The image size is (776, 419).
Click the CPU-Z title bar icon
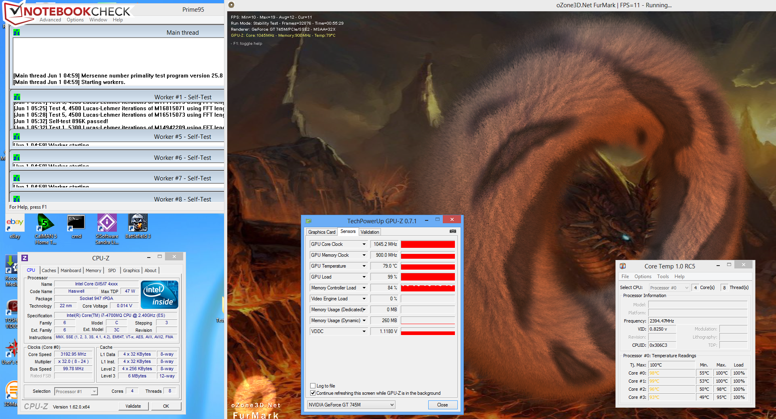[25, 258]
